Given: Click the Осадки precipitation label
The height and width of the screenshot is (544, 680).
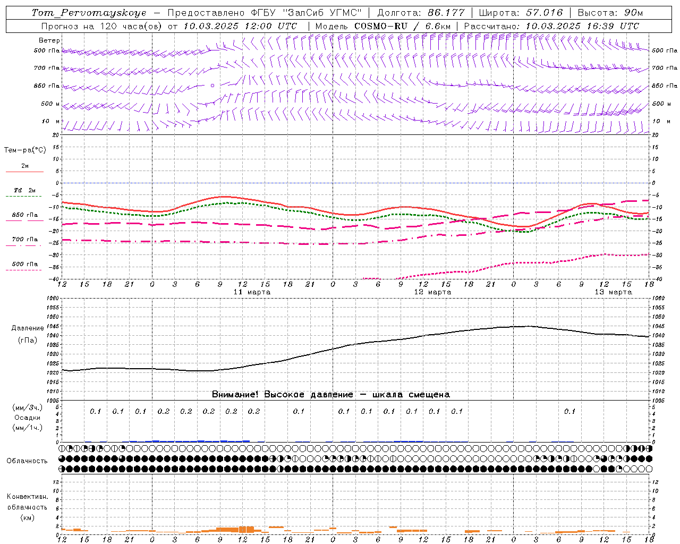Looking at the screenshot, I should click(x=28, y=418).
